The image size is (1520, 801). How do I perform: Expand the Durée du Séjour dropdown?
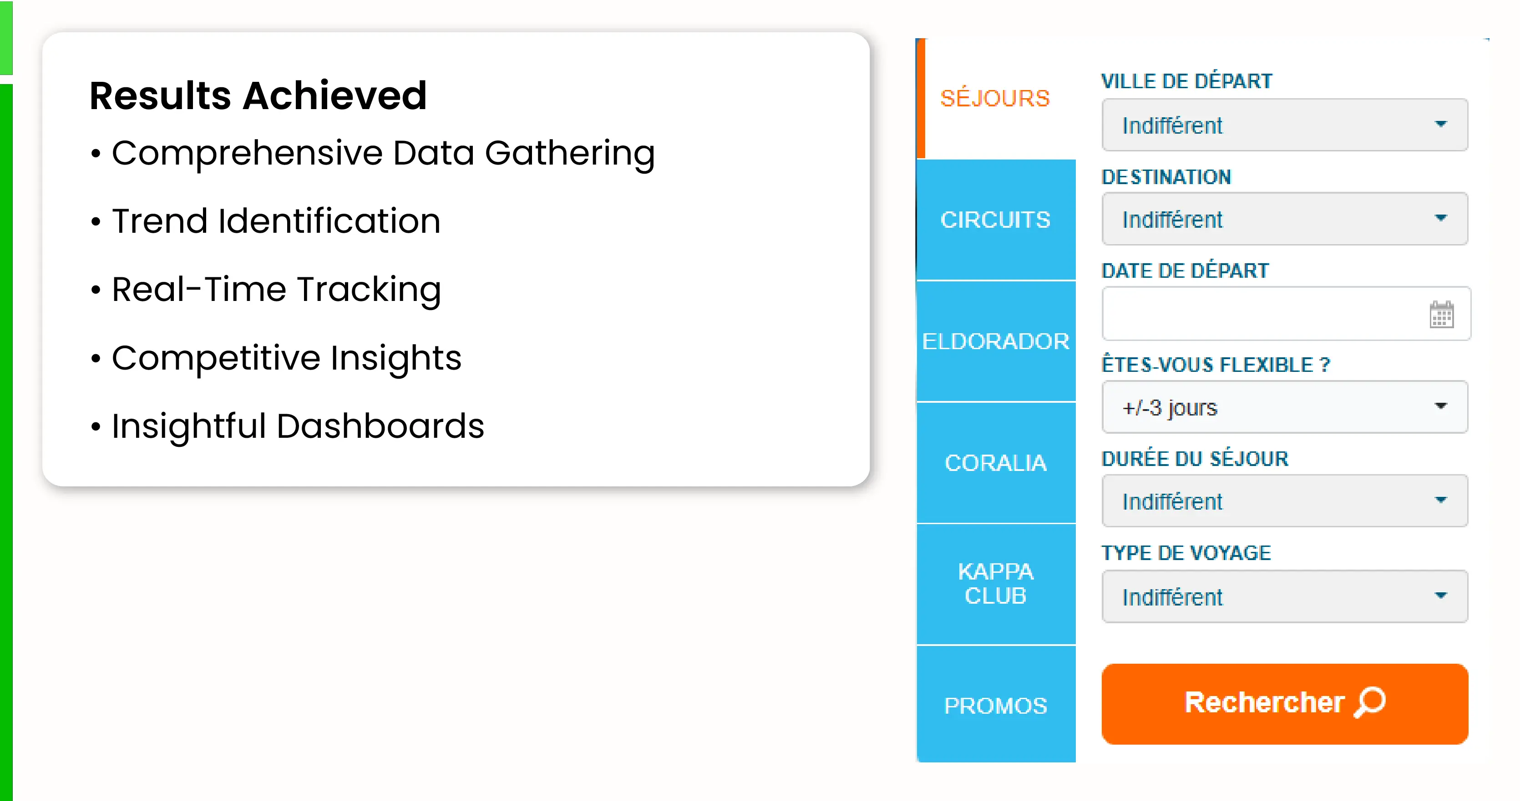coord(1284,501)
